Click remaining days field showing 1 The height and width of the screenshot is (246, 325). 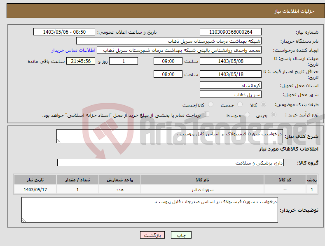pyautogui.click(x=124, y=61)
